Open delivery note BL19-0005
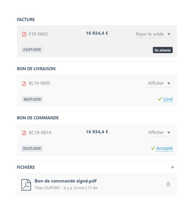 (39, 83)
